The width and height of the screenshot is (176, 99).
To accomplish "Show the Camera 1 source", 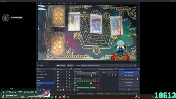I will (67, 84).
